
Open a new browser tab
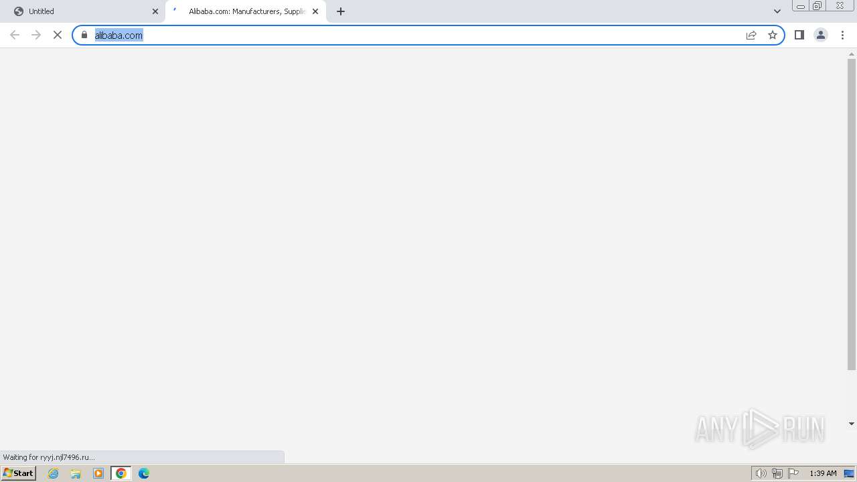click(341, 11)
